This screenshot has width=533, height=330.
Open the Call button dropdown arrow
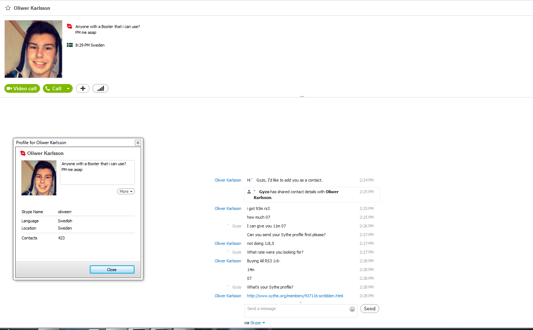click(68, 88)
